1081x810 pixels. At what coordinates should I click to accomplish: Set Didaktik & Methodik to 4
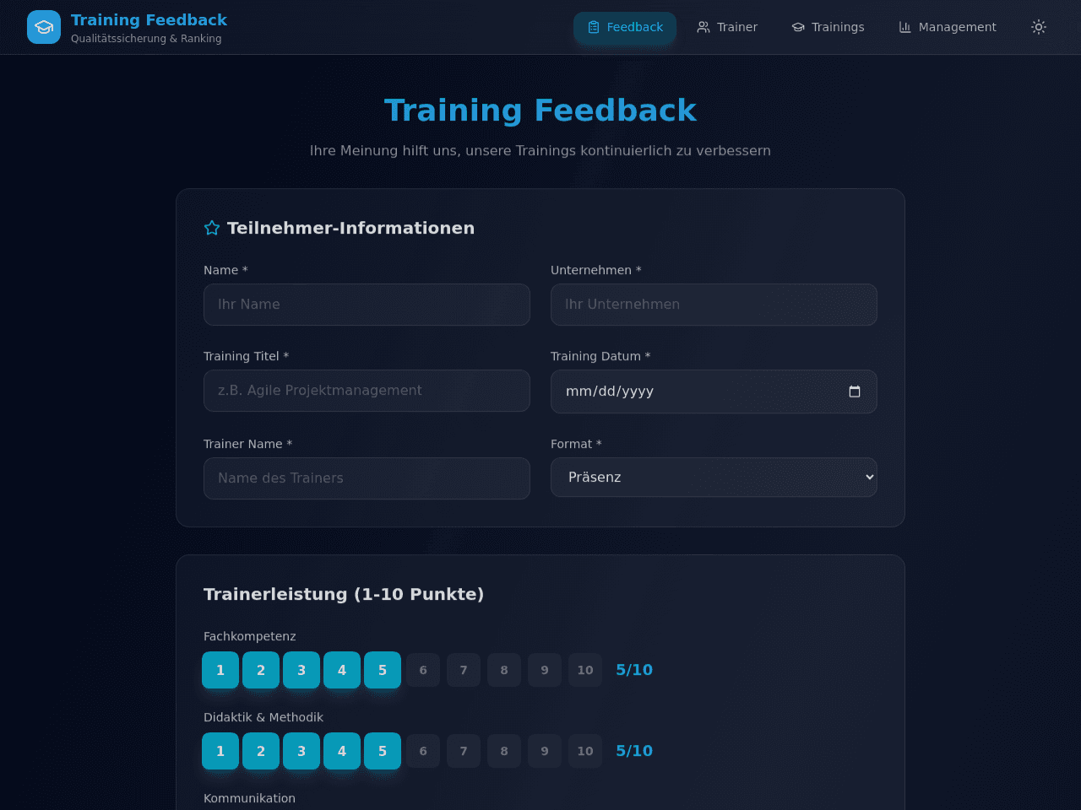tap(342, 751)
